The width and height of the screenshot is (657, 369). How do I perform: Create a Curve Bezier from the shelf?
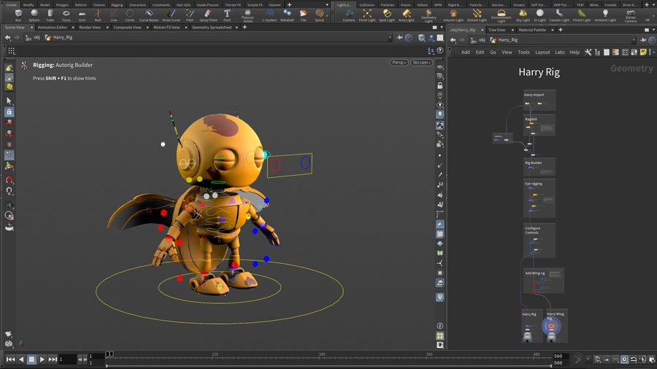coord(149,15)
